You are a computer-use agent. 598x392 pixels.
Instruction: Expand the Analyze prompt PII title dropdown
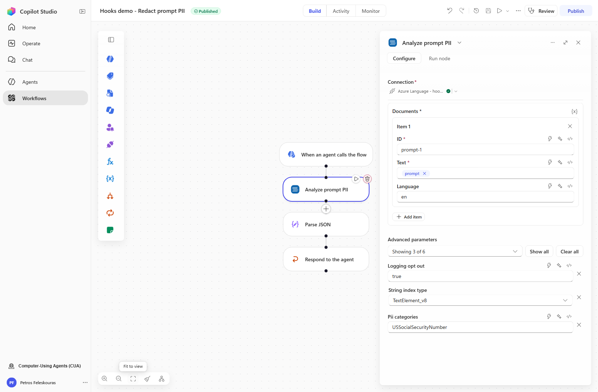tap(460, 43)
